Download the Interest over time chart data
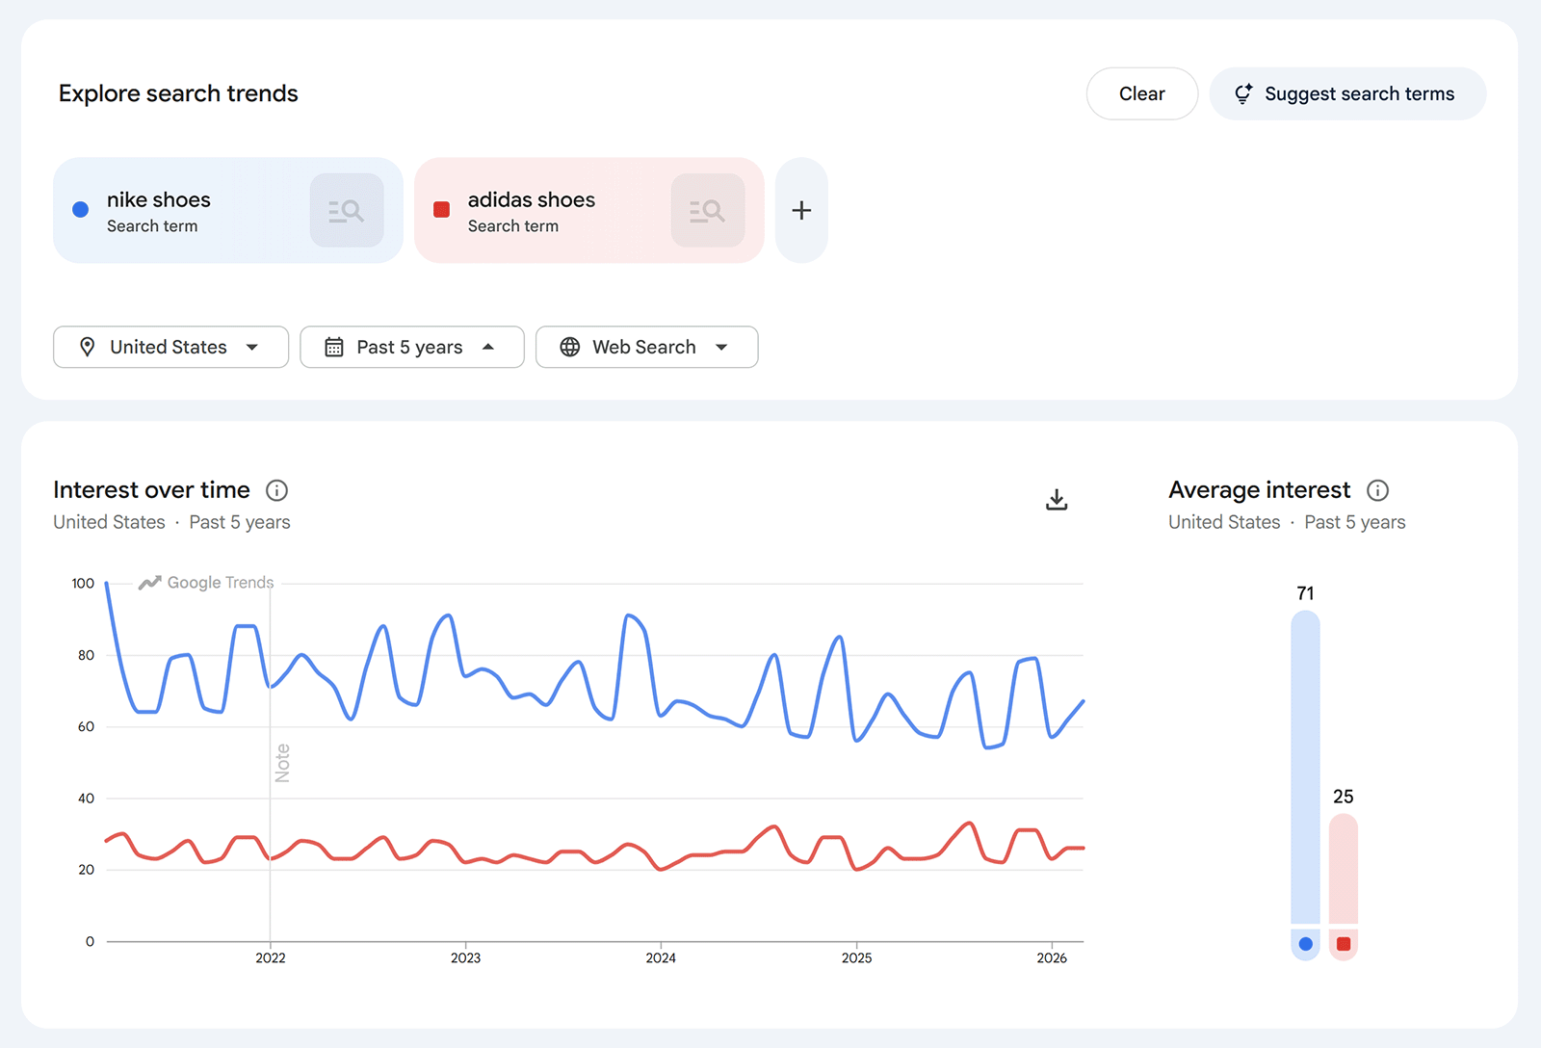This screenshot has height=1048, width=1541. (1056, 499)
